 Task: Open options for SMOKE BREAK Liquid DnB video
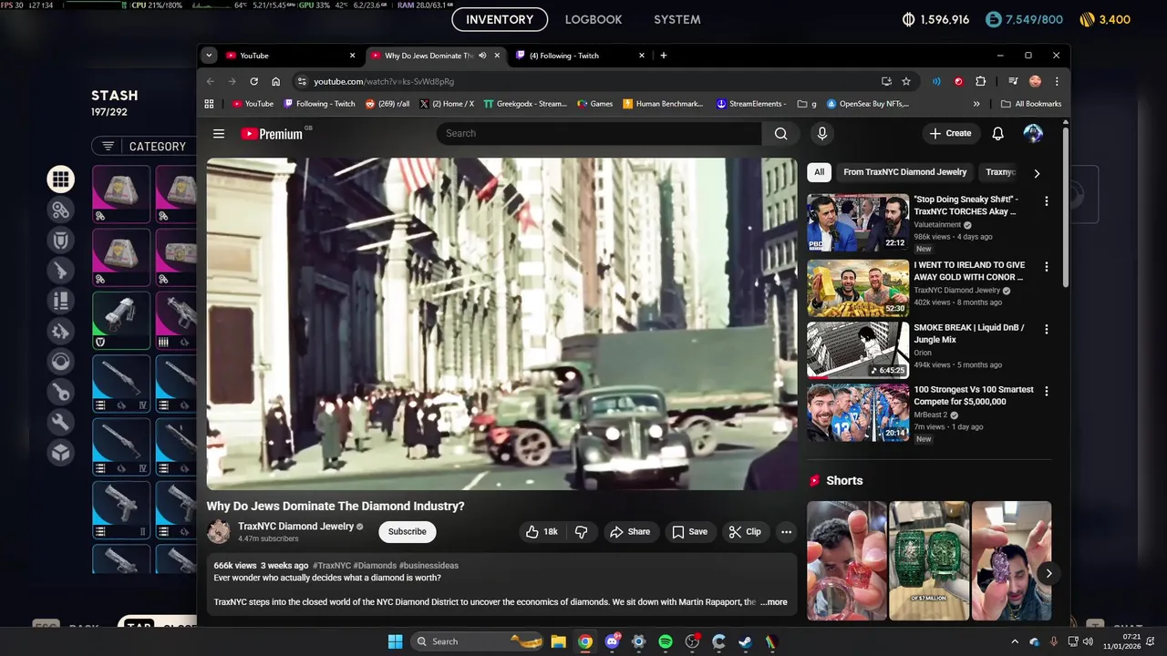pyautogui.click(x=1046, y=329)
